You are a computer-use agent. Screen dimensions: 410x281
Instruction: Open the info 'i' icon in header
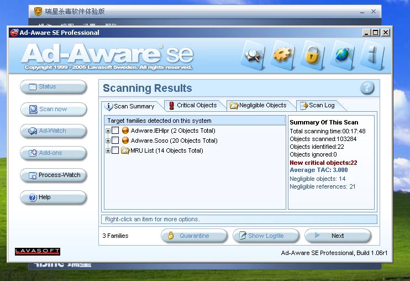click(x=372, y=55)
